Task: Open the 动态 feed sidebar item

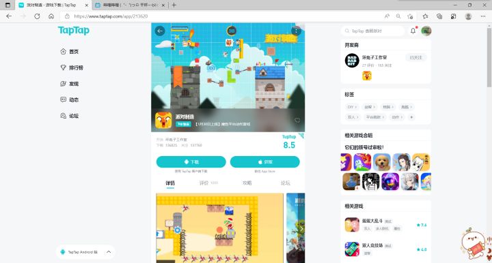Action: [x=70, y=99]
